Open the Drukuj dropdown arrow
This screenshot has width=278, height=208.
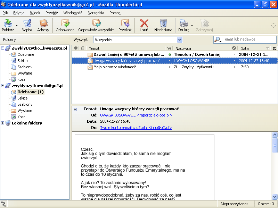point(192,25)
